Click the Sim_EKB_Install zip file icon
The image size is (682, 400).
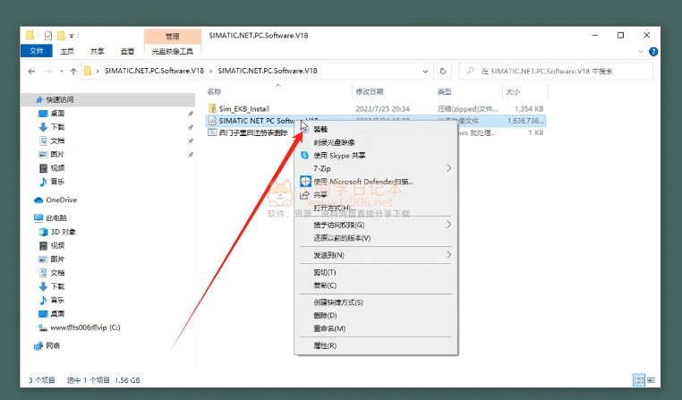coord(212,108)
